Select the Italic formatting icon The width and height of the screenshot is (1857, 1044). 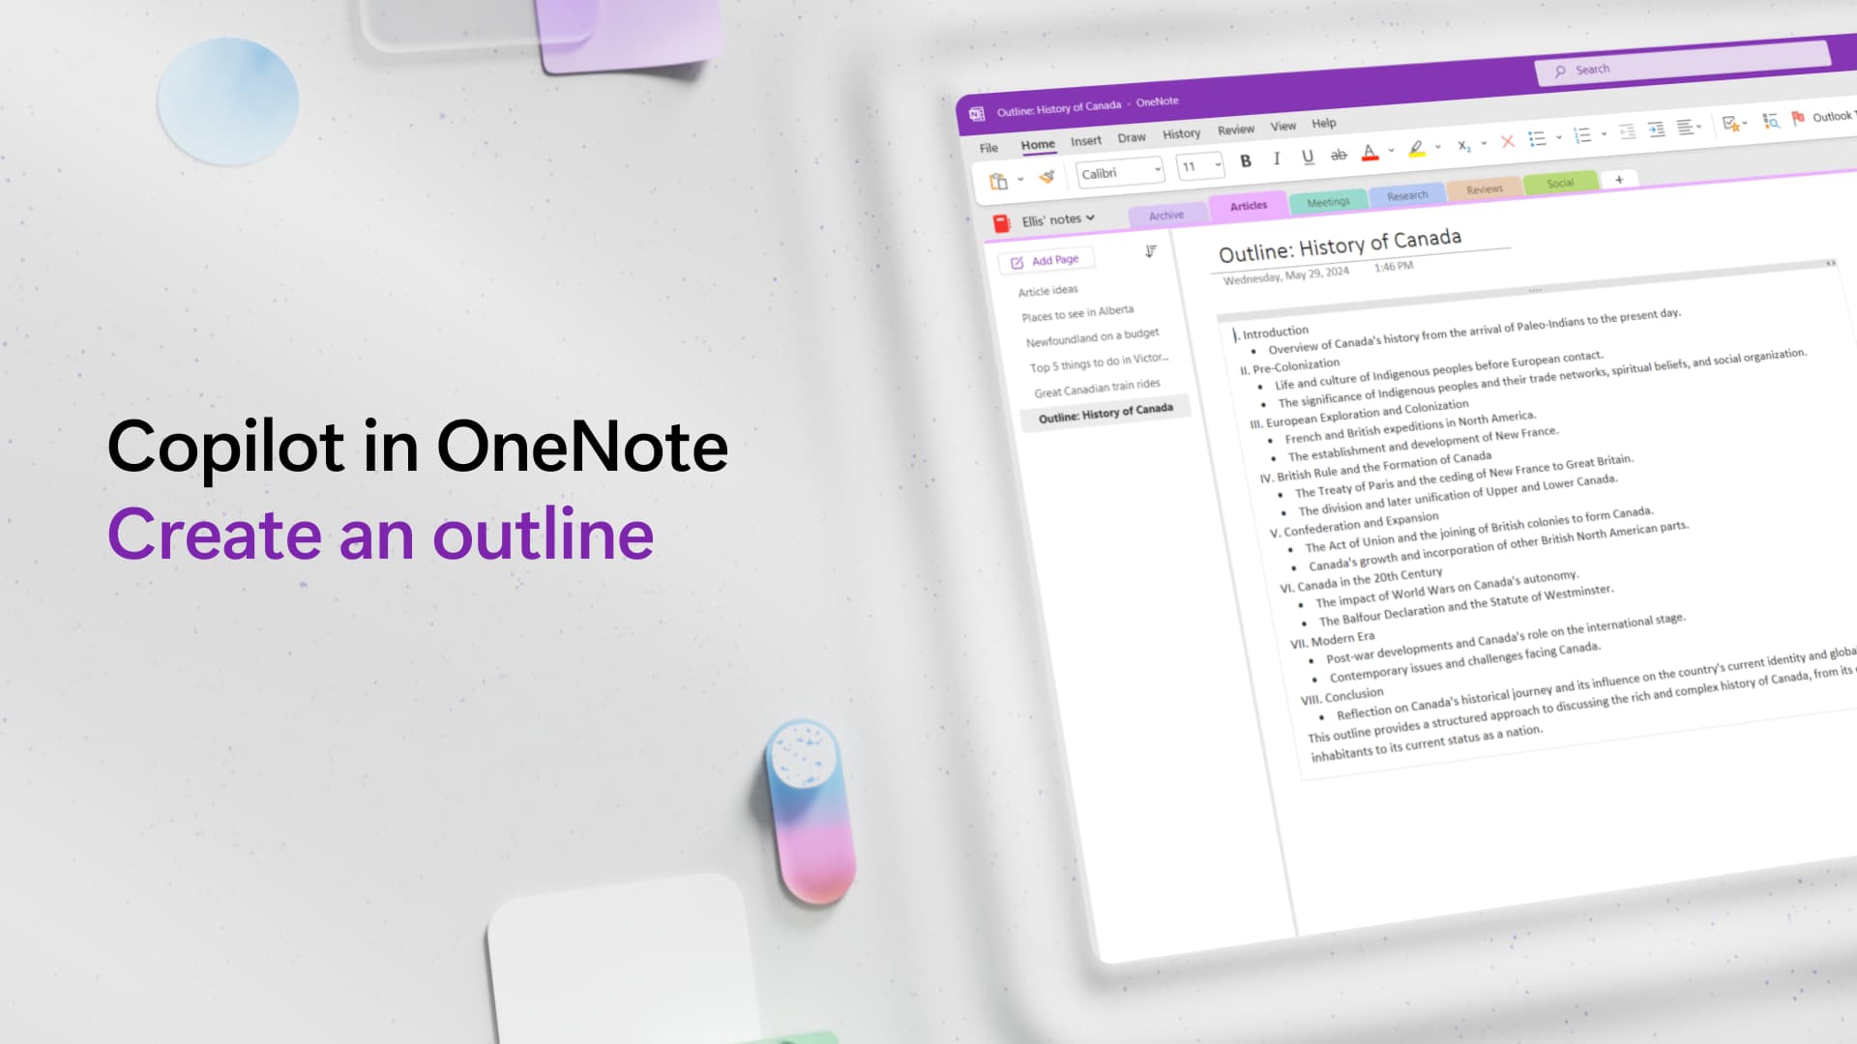click(x=1276, y=159)
